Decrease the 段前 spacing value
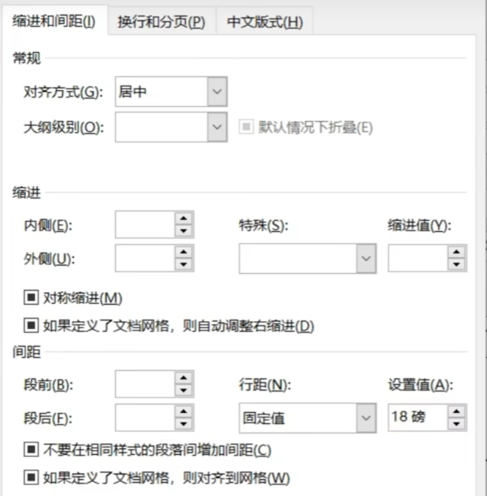Viewport: 487px width, 496px height. point(183,390)
